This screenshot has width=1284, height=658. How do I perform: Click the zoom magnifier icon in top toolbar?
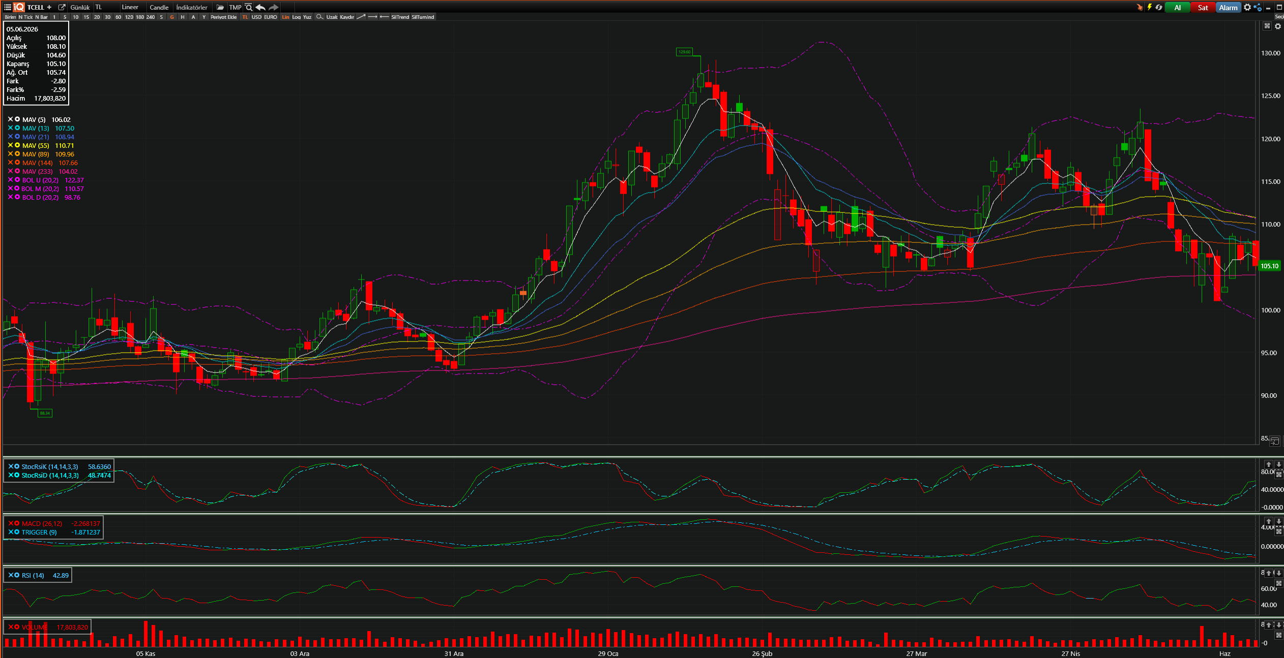[x=249, y=7]
